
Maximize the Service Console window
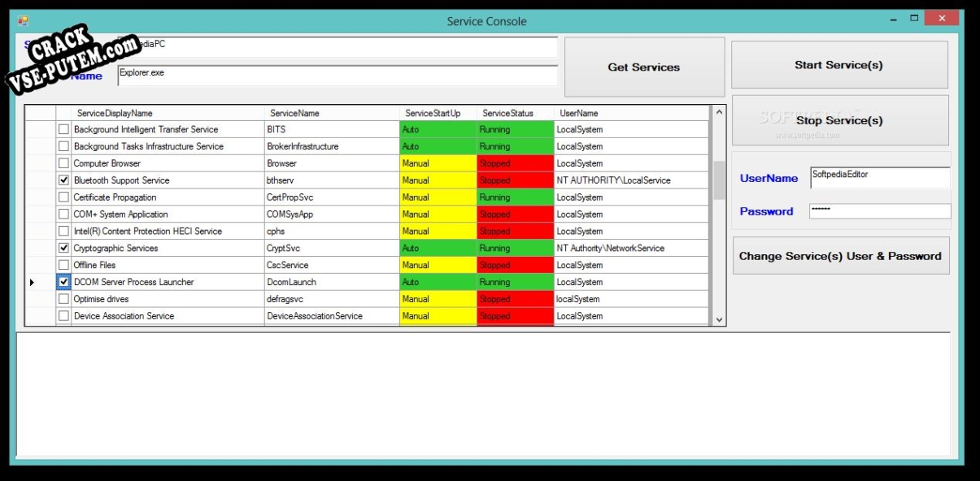pyautogui.click(x=914, y=18)
